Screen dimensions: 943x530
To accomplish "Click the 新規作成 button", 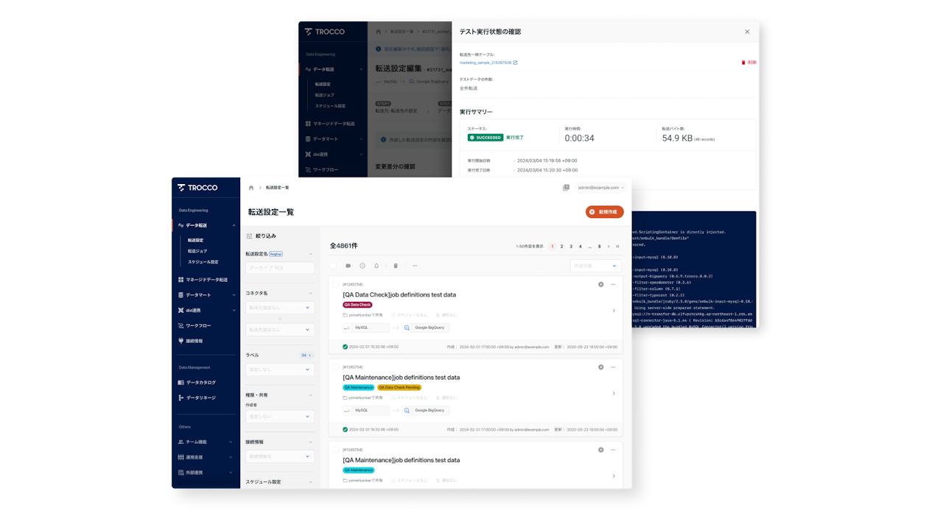I will [604, 212].
